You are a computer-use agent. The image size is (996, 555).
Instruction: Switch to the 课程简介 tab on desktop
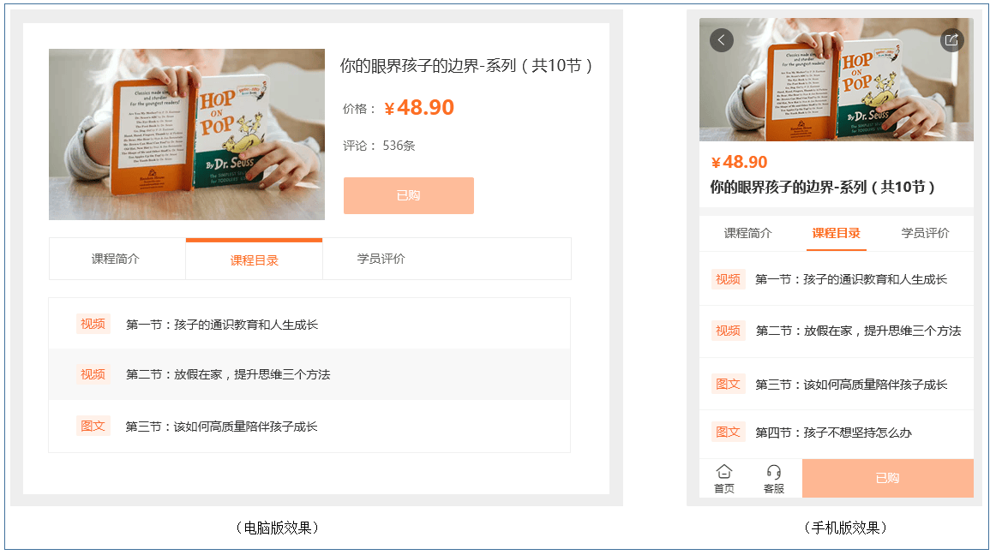(117, 257)
